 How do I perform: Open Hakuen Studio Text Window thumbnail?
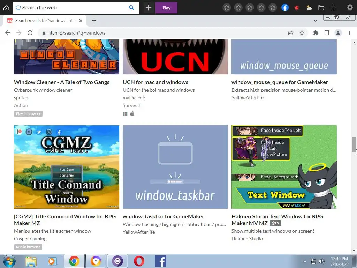click(x=284, y=167)
